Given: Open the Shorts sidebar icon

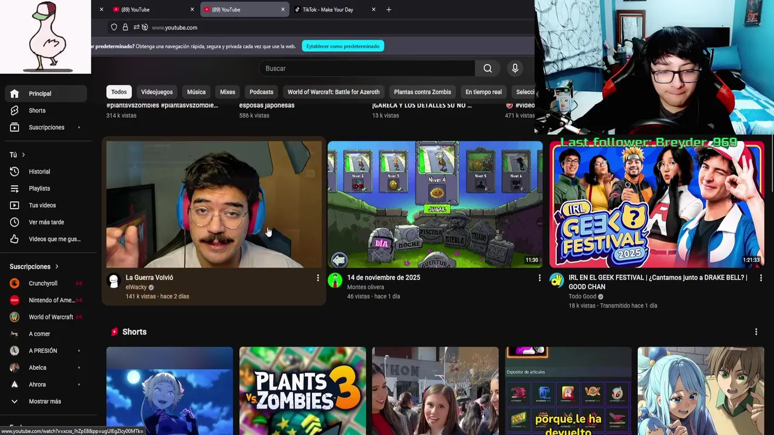Looking at the screenshot, I should click(x=15, y=111).
